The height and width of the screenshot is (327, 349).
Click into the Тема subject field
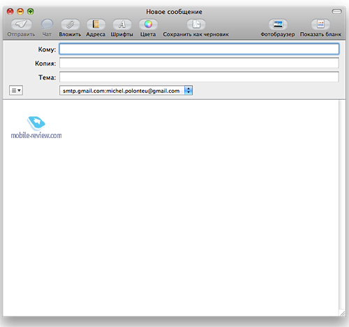(x=199, y=77)
